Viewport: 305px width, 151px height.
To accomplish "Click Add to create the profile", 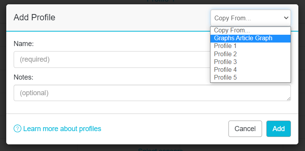I will coord(278,129).
